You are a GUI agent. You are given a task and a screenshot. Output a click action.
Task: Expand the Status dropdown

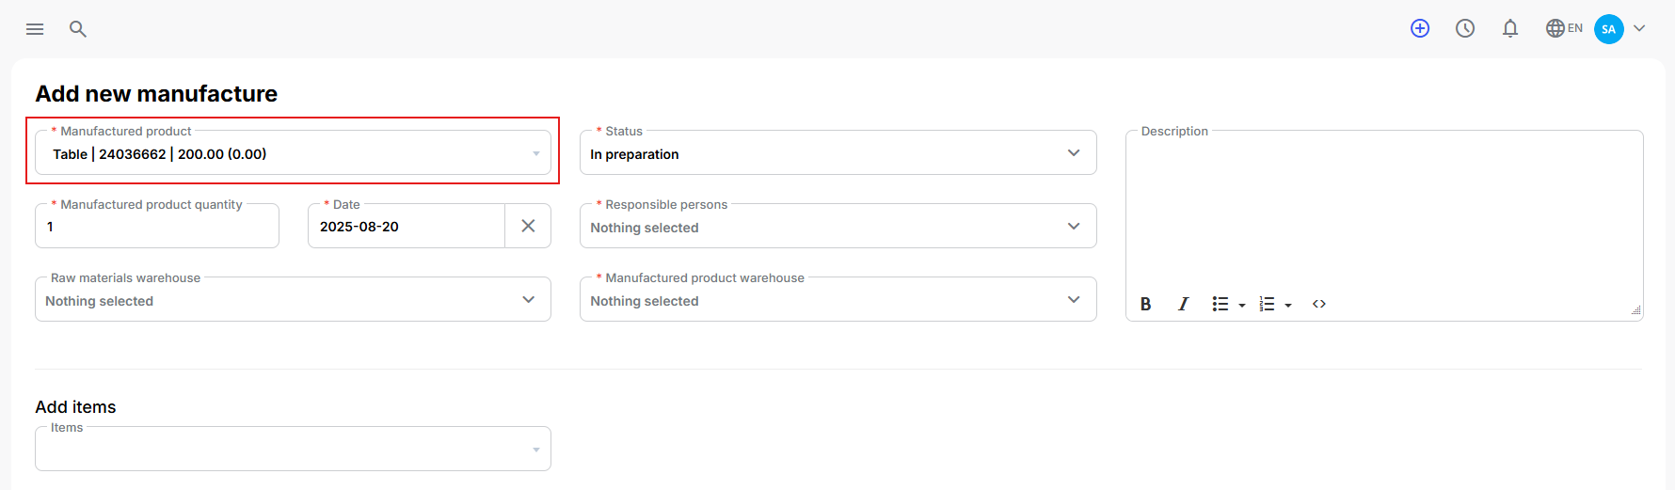838,153
